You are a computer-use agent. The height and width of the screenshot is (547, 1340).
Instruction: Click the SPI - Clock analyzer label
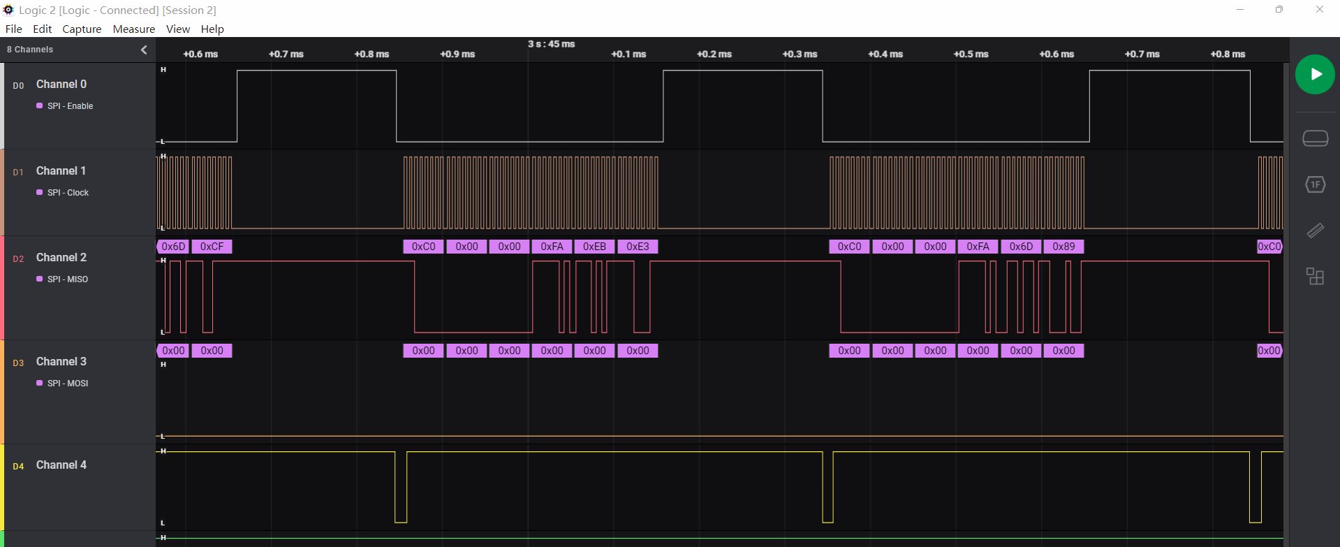(68, 193)
